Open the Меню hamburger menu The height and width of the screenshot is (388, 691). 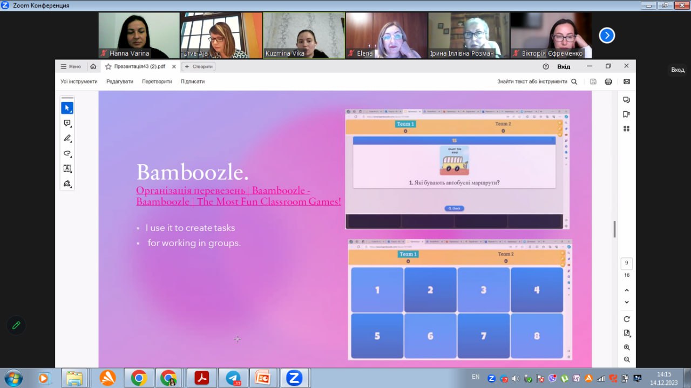tap(70, 66)
